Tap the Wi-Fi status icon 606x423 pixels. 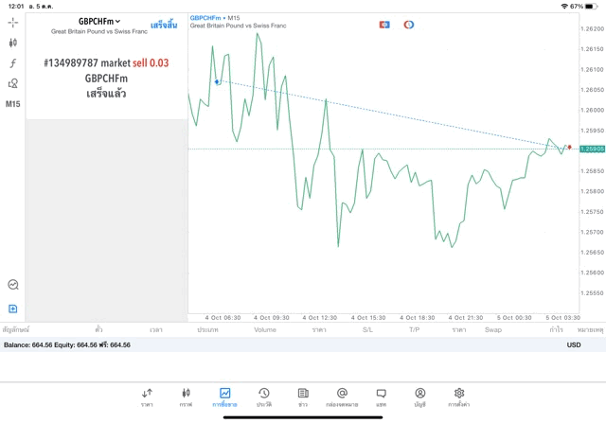pyautogui.click(x=564, y=7)
